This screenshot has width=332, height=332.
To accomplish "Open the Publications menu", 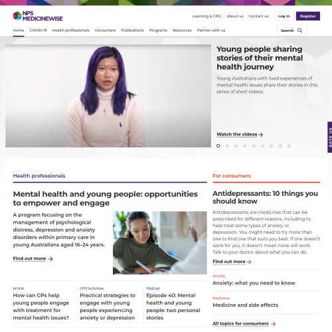I will 132,31.
